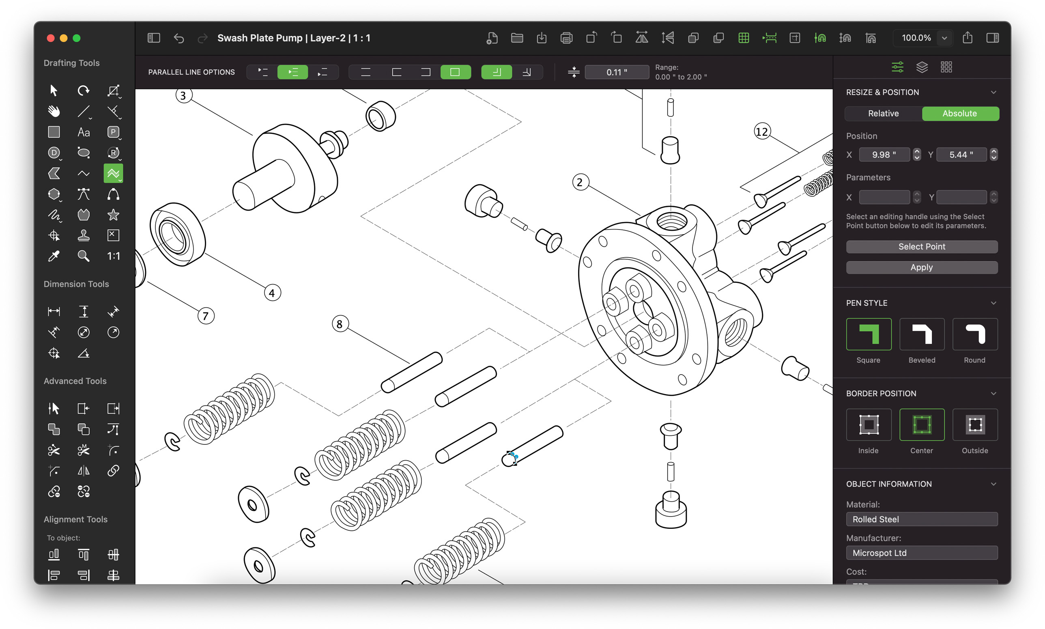Open the horizontal dimension tool
The height and width of the screenshot is (629, 1045).
point(54,311)
